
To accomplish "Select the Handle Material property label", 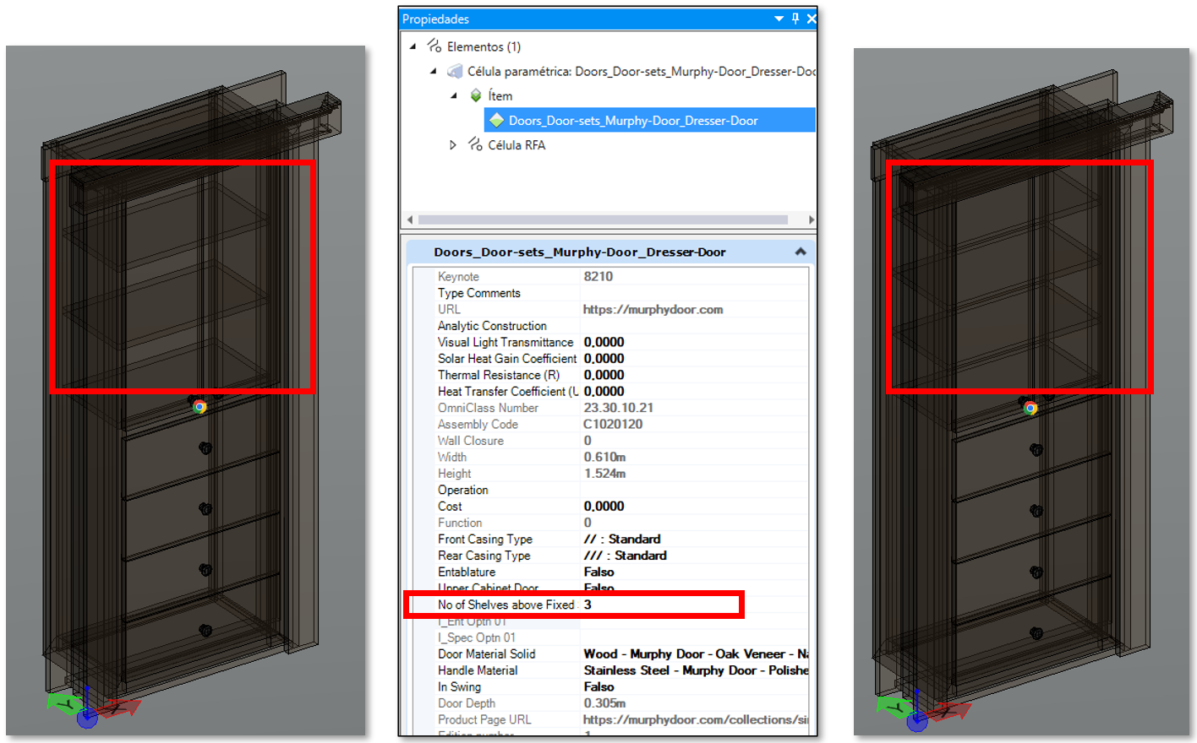I will [x=478, y=670].
